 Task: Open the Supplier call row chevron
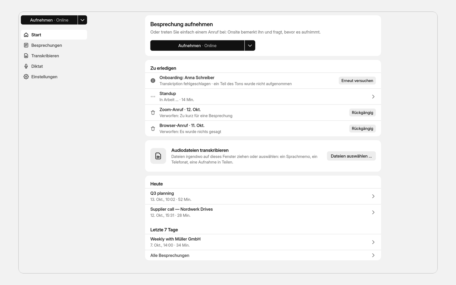pos(373,212)
